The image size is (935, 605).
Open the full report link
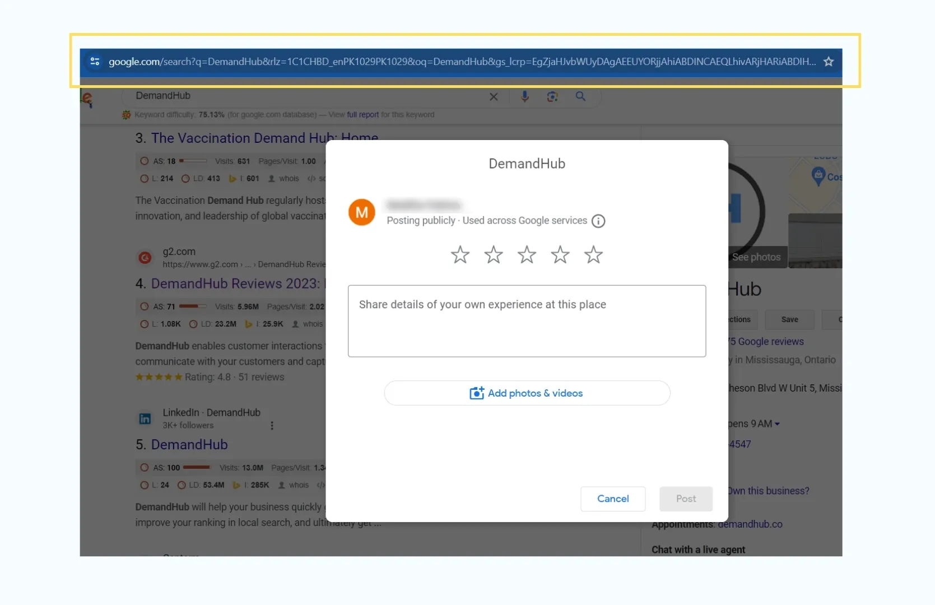click(362, 115)
